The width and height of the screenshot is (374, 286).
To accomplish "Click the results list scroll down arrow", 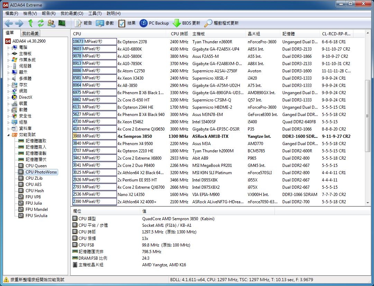I will pos(367,203).
